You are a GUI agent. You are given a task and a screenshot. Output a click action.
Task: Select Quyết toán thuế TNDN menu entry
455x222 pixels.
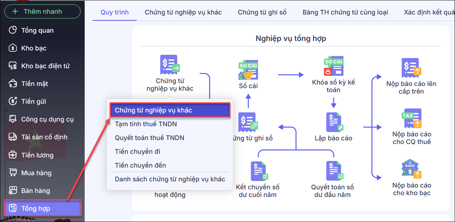(170, 138)
